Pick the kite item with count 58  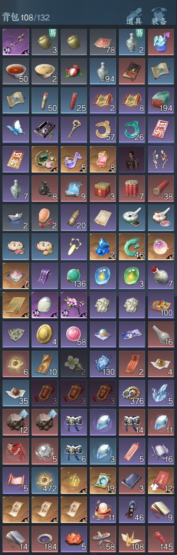pos(103,539)
